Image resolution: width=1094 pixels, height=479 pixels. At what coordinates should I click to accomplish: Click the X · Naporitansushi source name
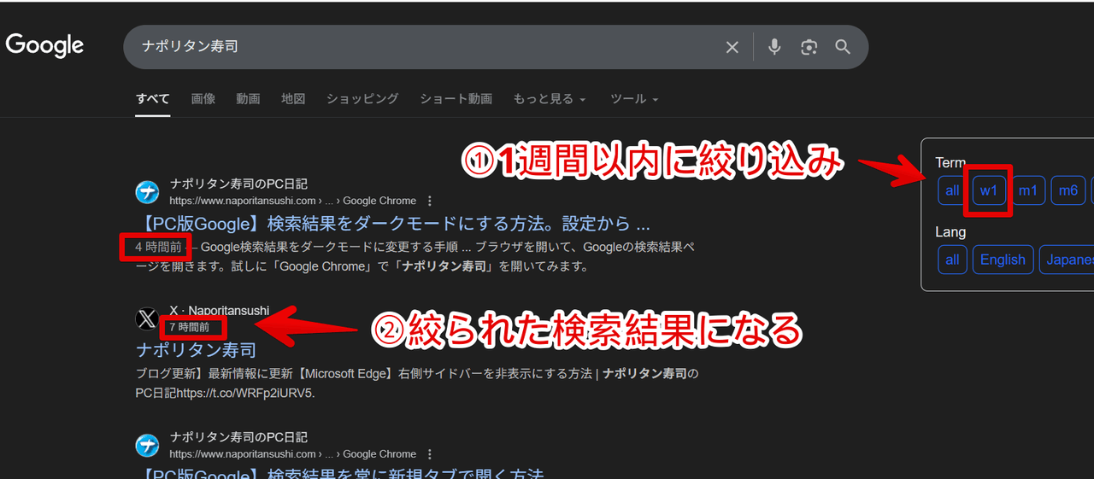(219, 310)
